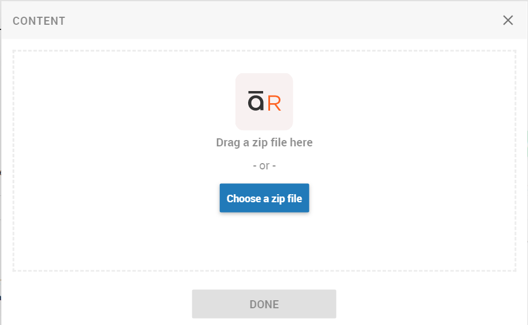Open file picker via Choose a zip file
Viewport: 528px width, 325px height.
pos(264,198)
